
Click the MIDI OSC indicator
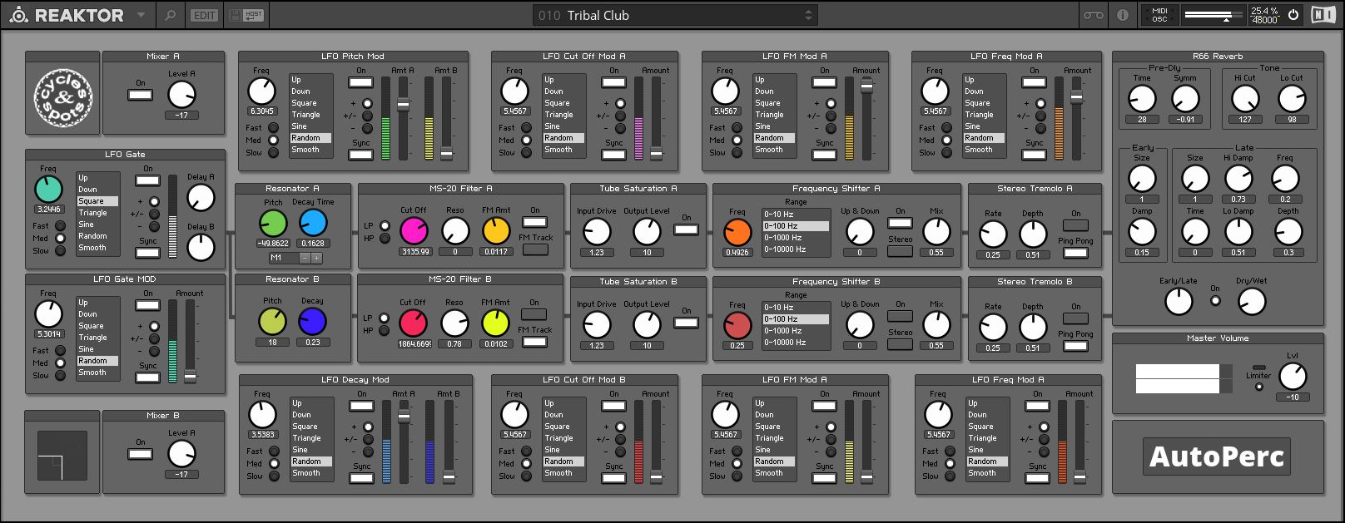click(x=1159, y=15)
